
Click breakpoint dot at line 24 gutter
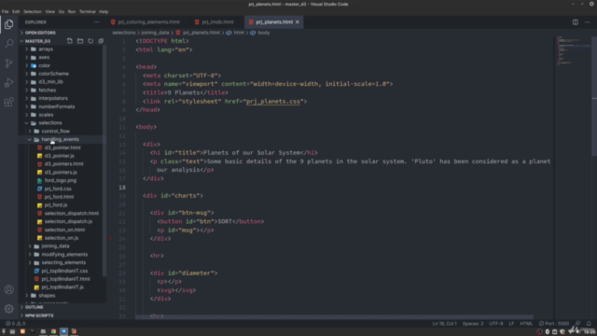tap(111, 239)
